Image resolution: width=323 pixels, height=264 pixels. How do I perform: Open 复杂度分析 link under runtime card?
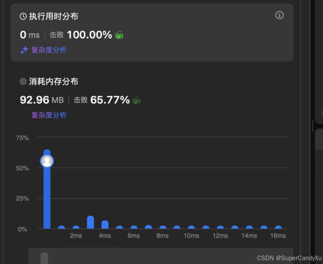point(49,50)
